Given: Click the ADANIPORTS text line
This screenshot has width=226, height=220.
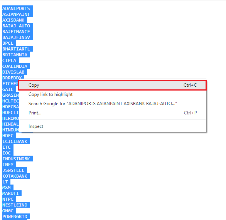Looking at the screenshot, I should click(16, 8).
